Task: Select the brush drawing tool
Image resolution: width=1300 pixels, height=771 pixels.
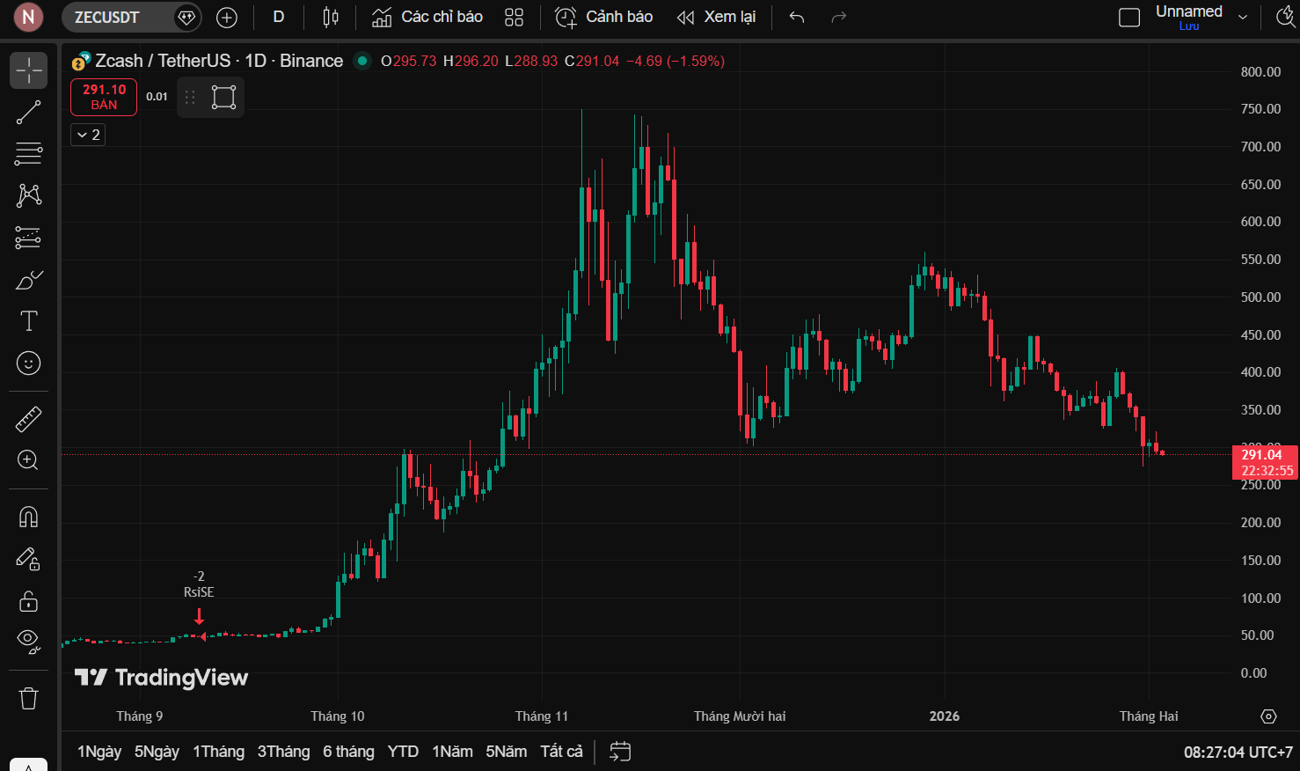Action: click(x=28, y=280)
